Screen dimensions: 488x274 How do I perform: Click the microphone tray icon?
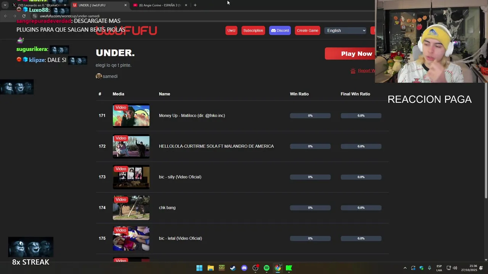pos(430,268)
